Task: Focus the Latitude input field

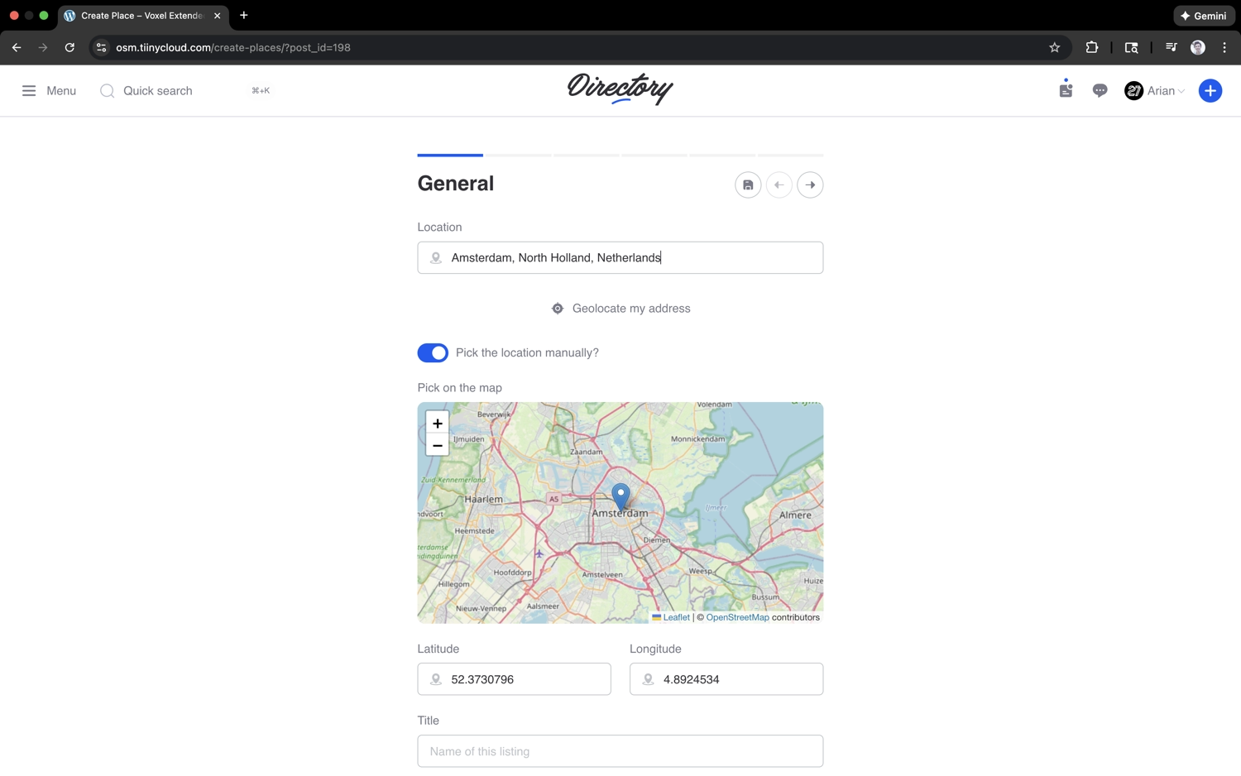Action: [523, 679]
